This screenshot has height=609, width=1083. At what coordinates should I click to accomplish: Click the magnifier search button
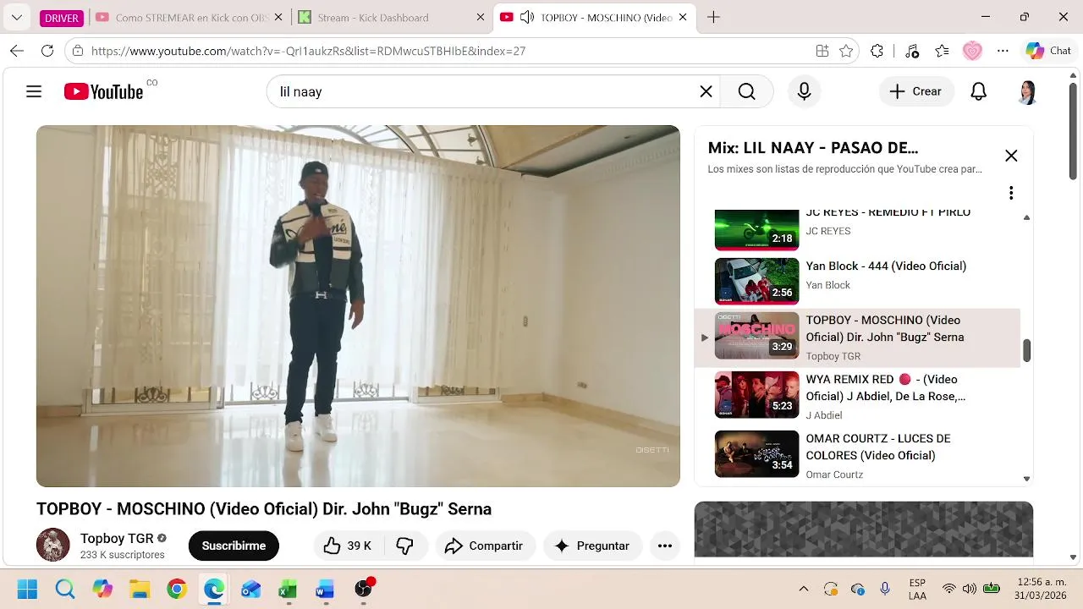click(x=746, y=91)
